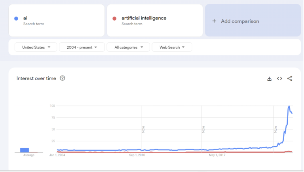The width and height of the screenshot is (304, 172).
Task: Click the 'Average' label below the bar
Action: click(28, 155)
